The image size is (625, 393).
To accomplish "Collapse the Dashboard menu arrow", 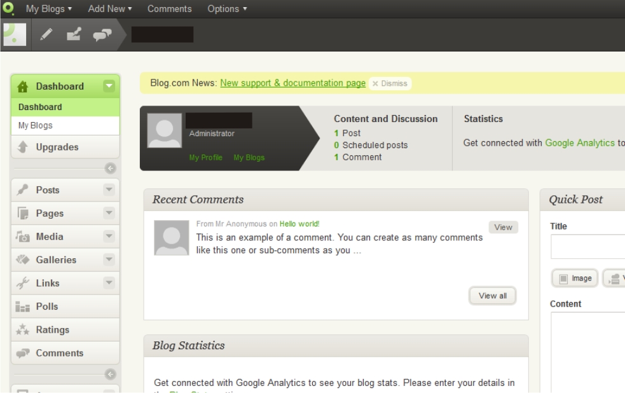I will (109, 86).
